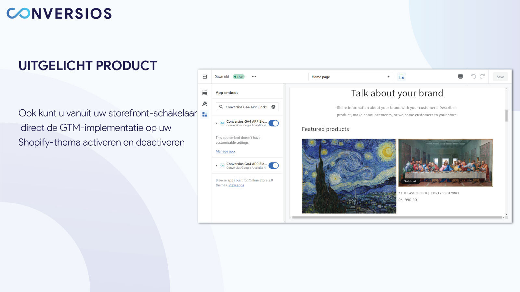Viewport: 520px width, 292px height.
Task: Click search magnifier icon in App embeds
Action: click(221, 107)
